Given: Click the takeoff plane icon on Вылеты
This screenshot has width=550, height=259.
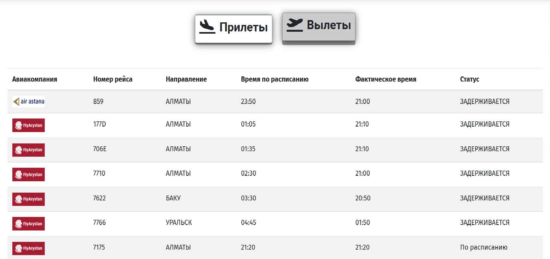Looking at the screenshot, I should [294, 25].
